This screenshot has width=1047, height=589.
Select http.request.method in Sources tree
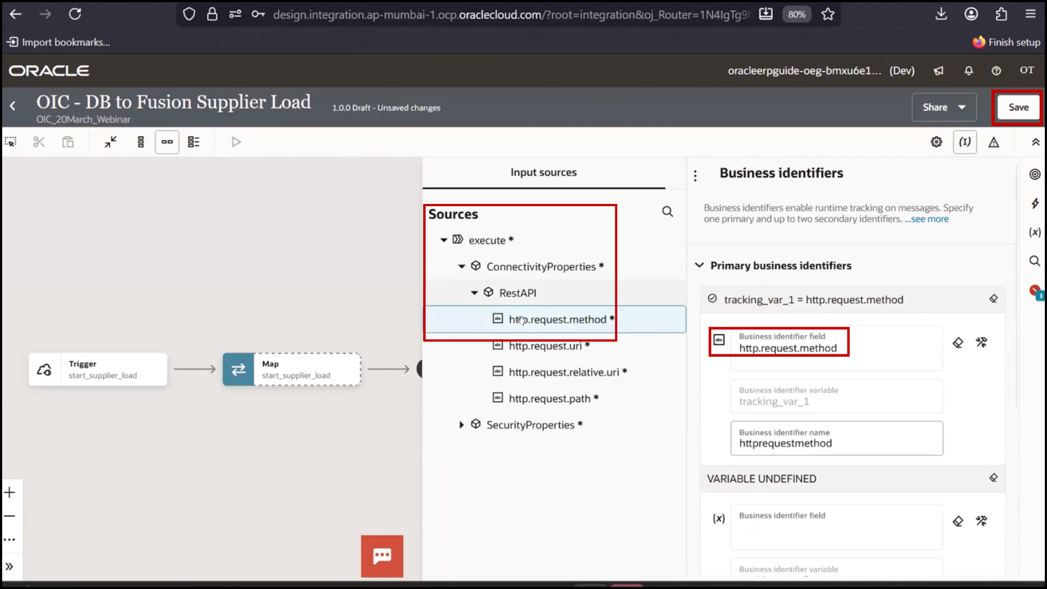click(555, 320)
